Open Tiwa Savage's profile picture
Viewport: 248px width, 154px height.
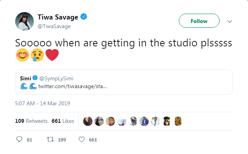[24, 21]
